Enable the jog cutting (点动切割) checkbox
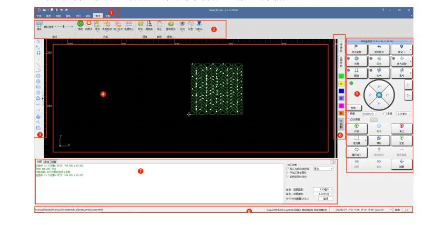This screenshot has width=425, height=225. coord(348,119)
